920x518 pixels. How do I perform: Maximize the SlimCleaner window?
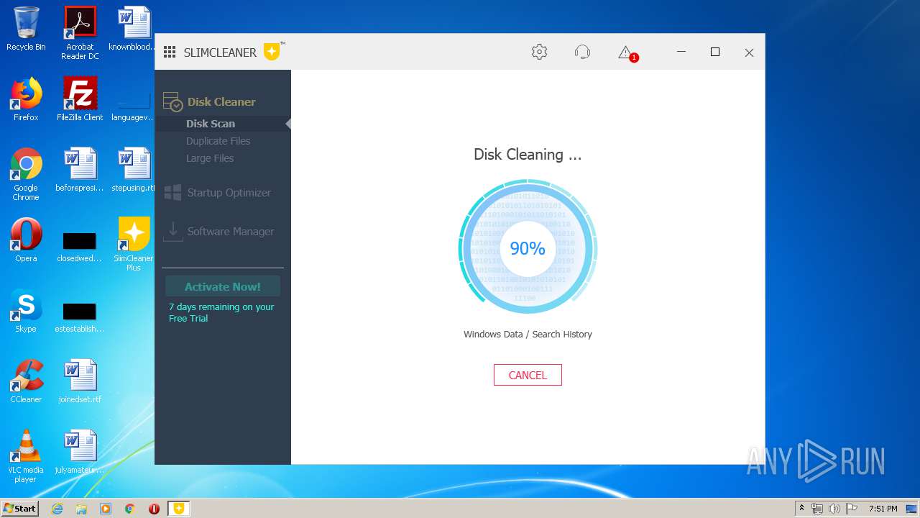715,52
